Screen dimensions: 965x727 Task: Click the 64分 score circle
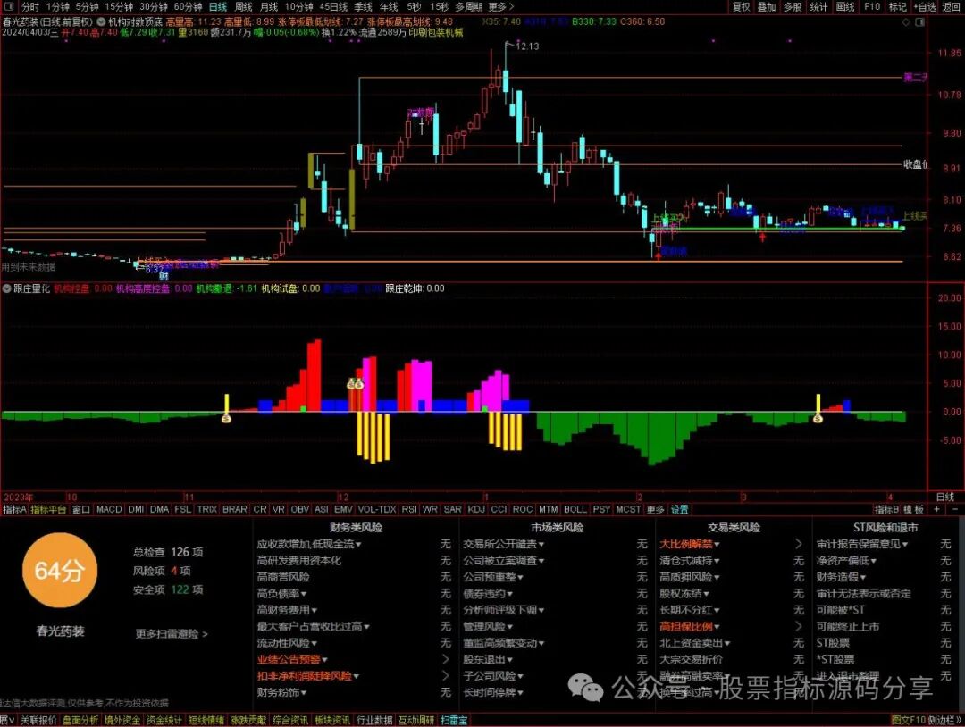click(x=59, y=571)
